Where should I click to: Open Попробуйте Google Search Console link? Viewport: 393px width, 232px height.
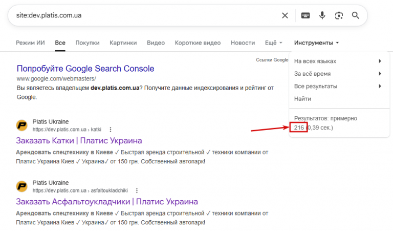85,69
